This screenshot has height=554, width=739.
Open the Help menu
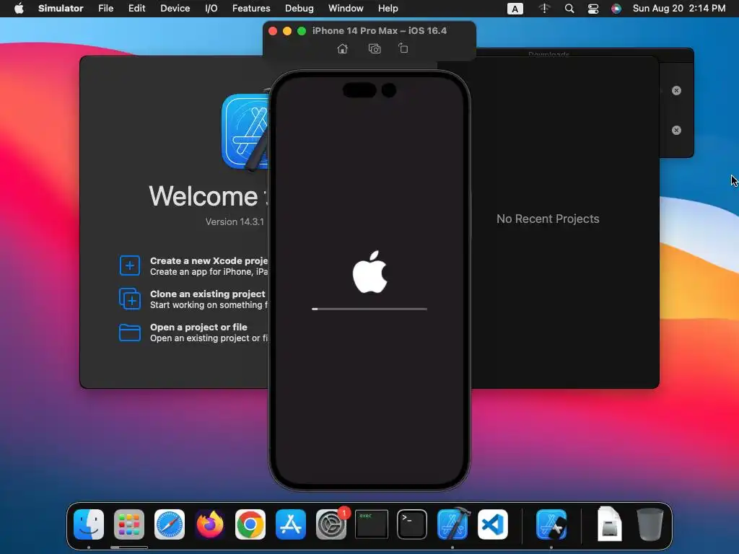coord(388,9)
